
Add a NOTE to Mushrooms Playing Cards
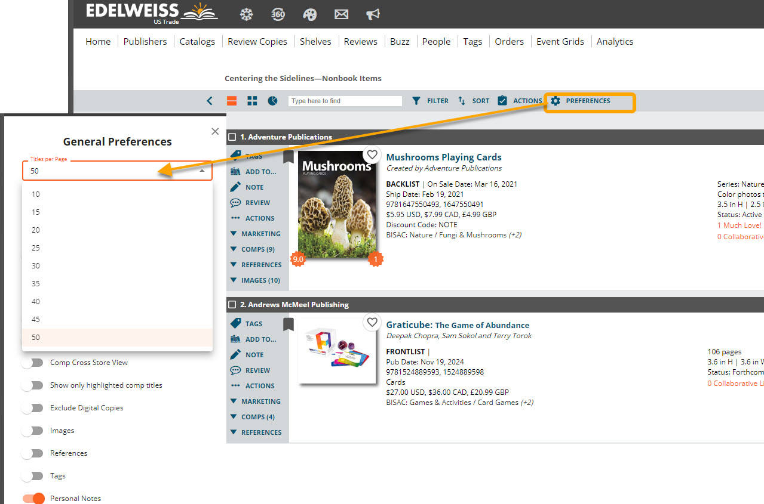click(x=247, y=187)
